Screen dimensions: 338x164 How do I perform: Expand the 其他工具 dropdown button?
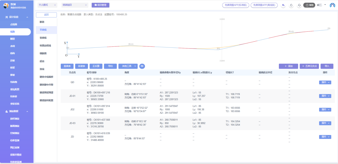coord(128,66)
